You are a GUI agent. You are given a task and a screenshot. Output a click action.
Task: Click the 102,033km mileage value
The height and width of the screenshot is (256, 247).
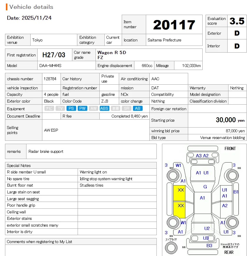(x=191, y=66)
